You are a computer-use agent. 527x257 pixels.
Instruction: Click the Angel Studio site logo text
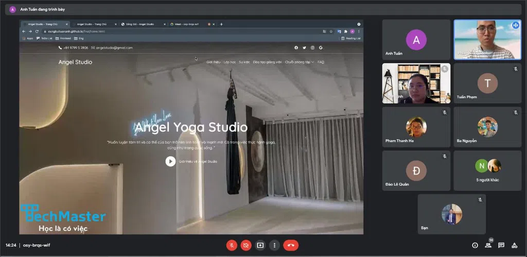click(x=75, y=62)
